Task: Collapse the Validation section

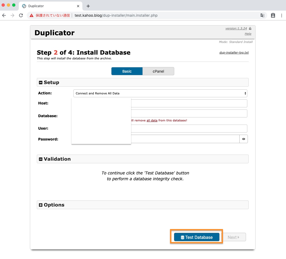Action: click(41, 159)
